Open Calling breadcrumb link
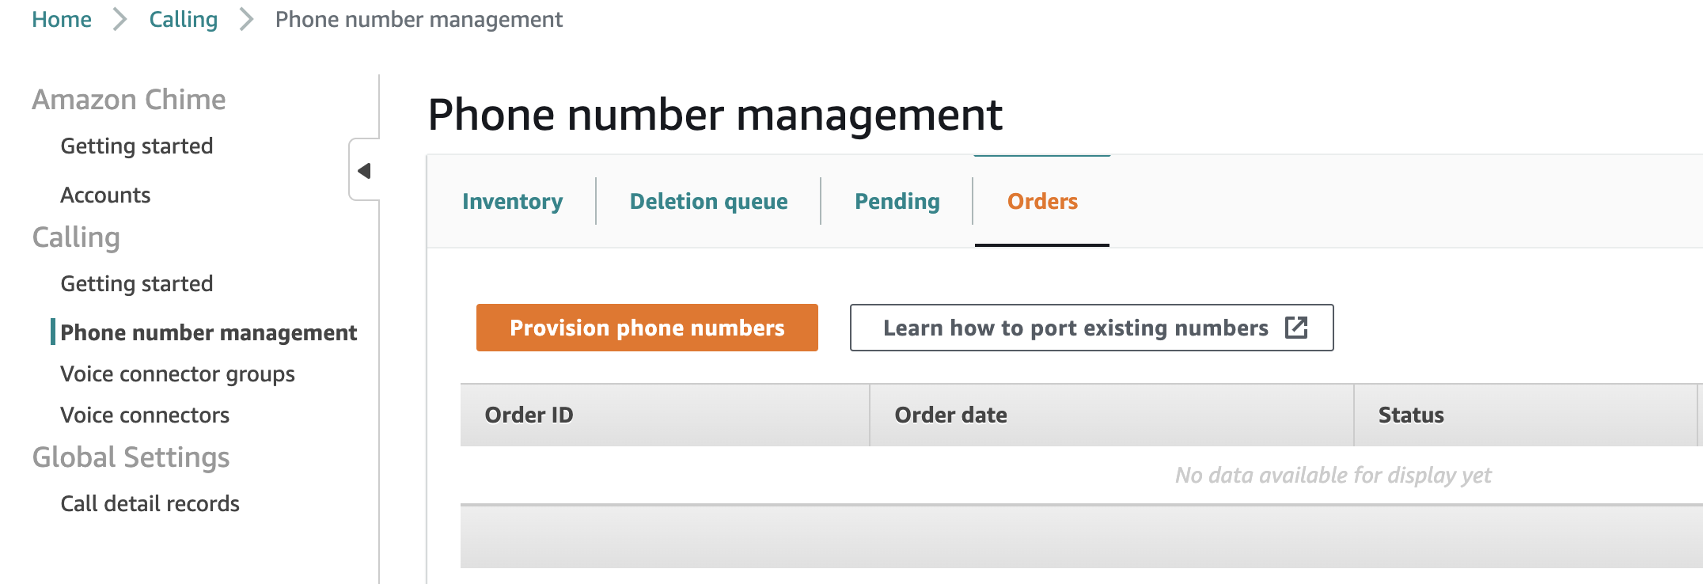Viewport: 1703px width, 584px height. click(184, 19)
